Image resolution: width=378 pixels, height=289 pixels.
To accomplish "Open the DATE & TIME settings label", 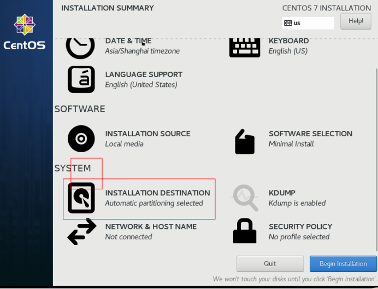I will click(x=128, y=41).
